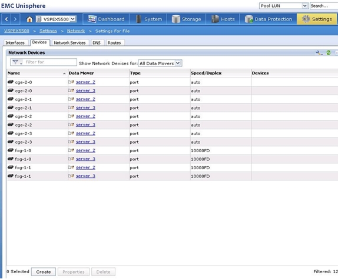Go forward with the right arrow button

pos(15,19)
